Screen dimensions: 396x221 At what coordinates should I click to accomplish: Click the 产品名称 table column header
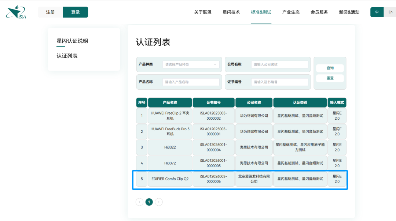click(x=170, y=102)
